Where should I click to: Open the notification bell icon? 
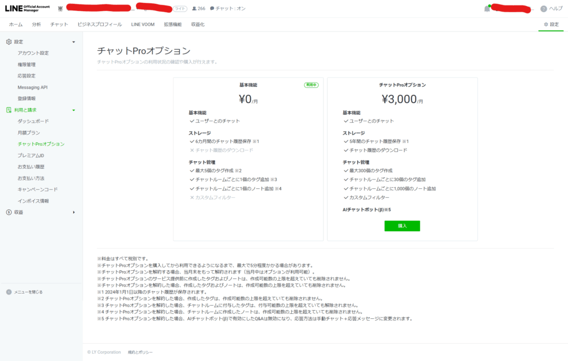click(x=486, y=8)
